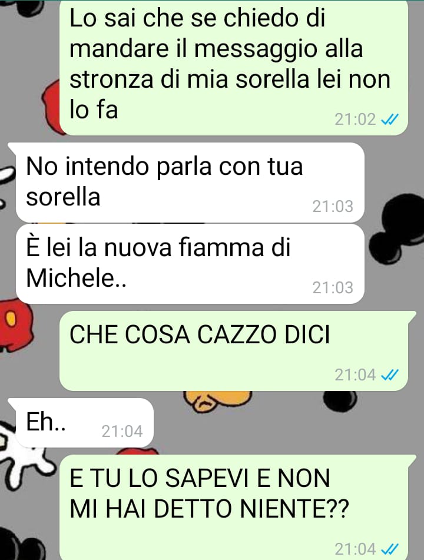Select the message 'Lo sai che se chiedo'

point(234,68)
